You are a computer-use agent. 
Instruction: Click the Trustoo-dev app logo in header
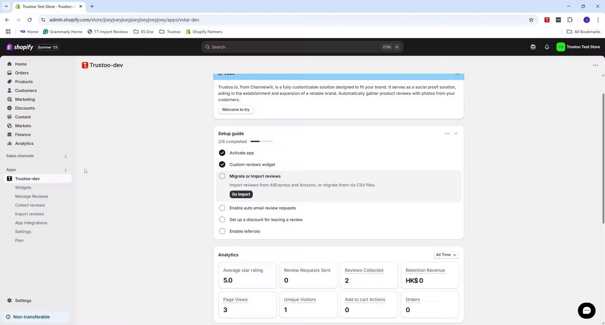pos(85,65)
